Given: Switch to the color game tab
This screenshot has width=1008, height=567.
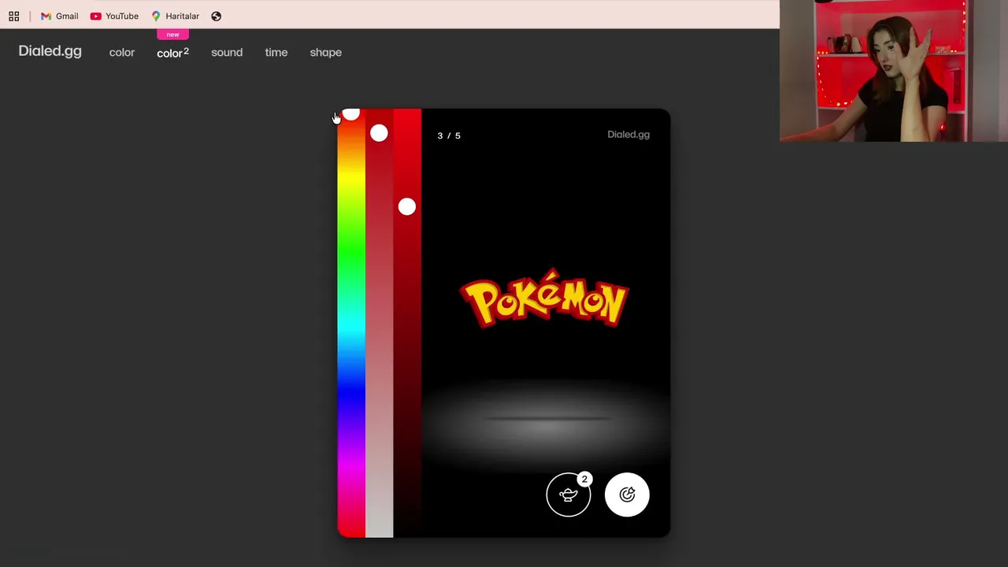Looking at the screenshot, I should tap(122, 53).
